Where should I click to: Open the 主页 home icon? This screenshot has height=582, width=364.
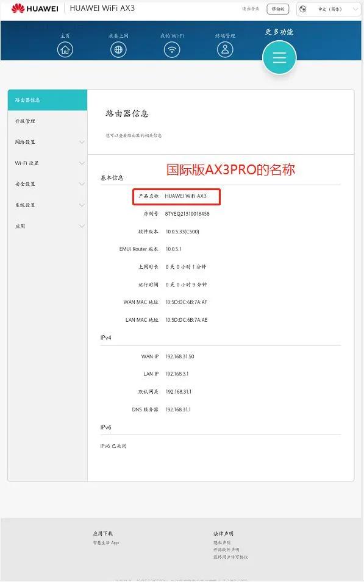[x=65, y=49]
